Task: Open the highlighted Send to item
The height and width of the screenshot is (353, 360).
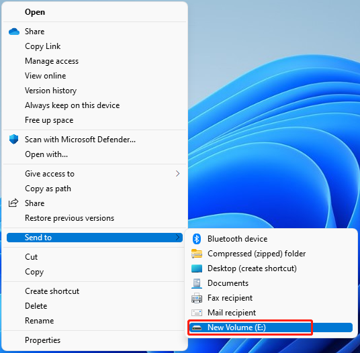Action: tap(95, 238)
